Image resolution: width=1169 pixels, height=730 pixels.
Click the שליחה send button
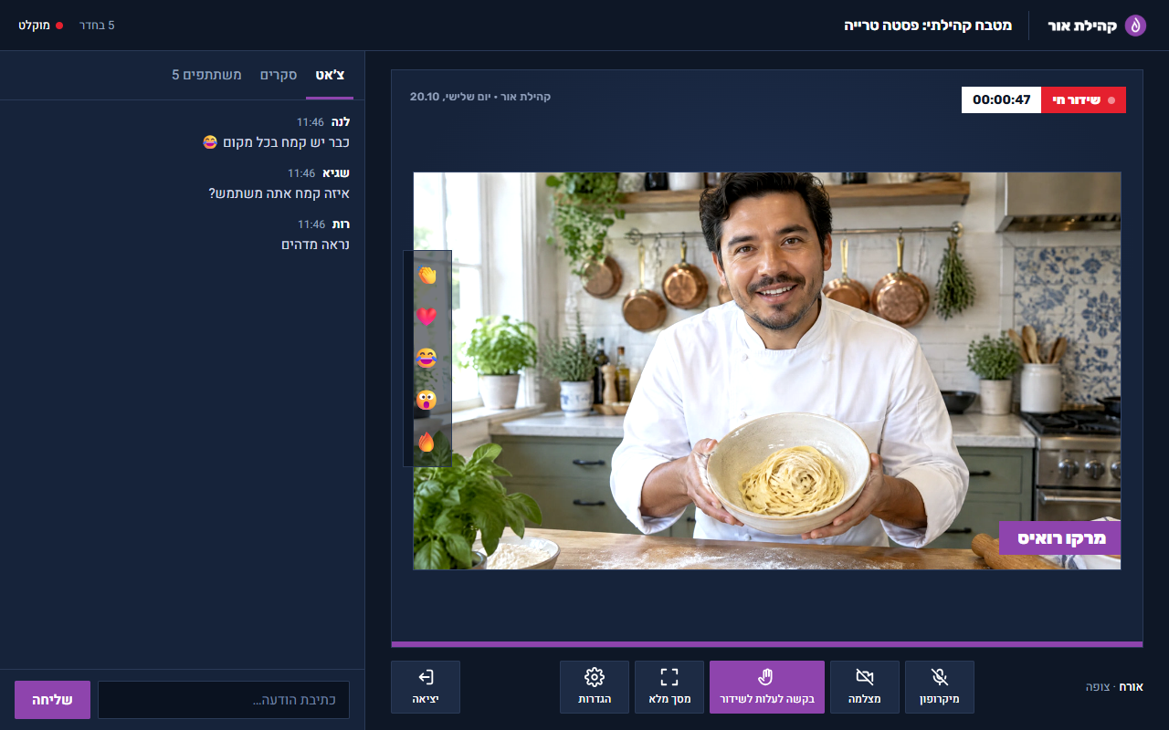(x=52, y=700)
